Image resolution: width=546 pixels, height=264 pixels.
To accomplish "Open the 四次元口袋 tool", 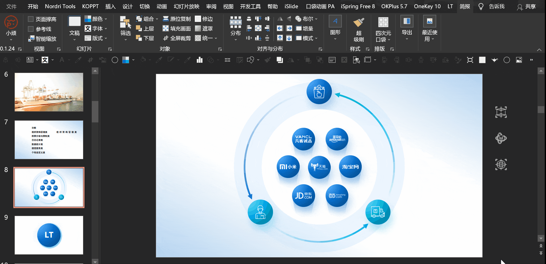I will [383, 29].
